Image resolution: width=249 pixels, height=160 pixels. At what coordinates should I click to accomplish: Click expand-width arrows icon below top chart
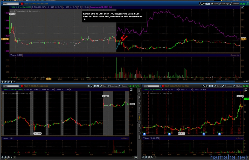point(247,82)
